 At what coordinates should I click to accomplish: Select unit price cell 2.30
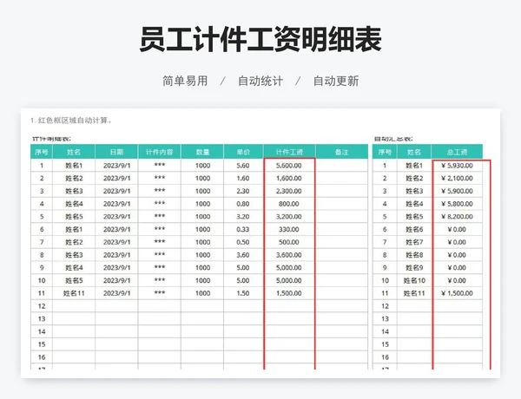[x=243, y=191]
